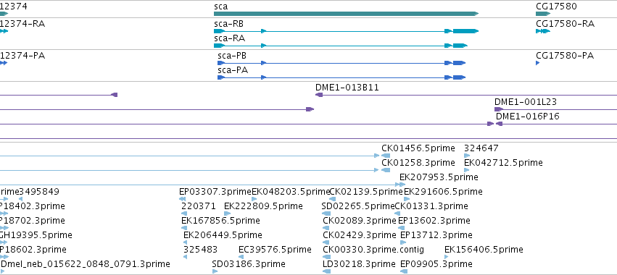Click the CG17580 gene arrow glyph

point(542,14)
